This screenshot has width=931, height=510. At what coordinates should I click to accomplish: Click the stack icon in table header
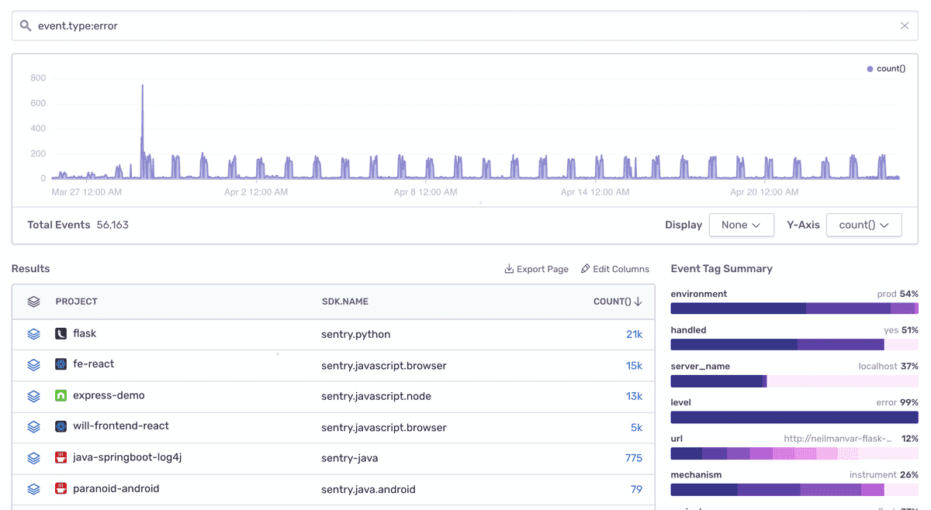click(x=33, y=302)
